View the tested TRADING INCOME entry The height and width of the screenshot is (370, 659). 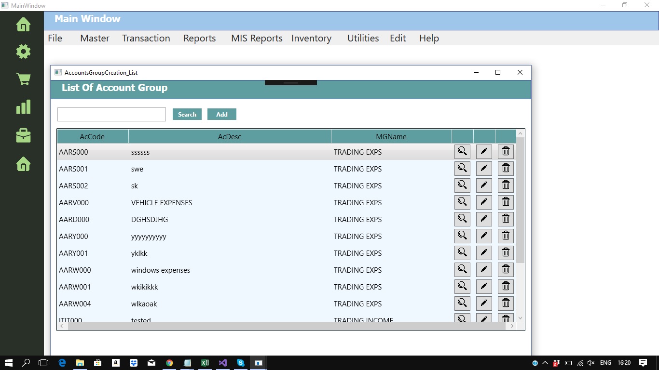tap(462, 318)
